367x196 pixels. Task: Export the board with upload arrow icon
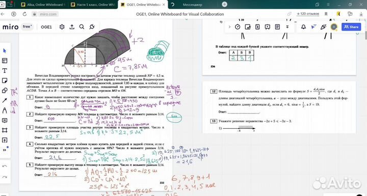tap(72, 27)
